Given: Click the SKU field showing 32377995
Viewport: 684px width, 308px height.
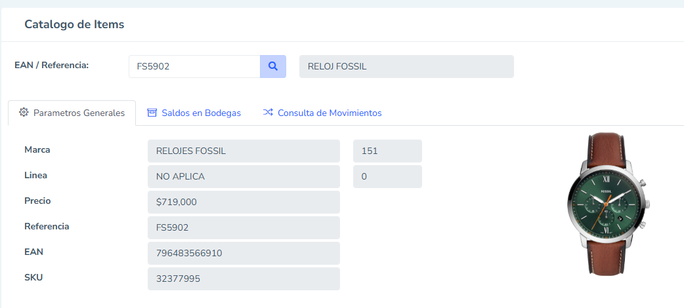Looking at the screenshot, I should [x=244, y=279].
